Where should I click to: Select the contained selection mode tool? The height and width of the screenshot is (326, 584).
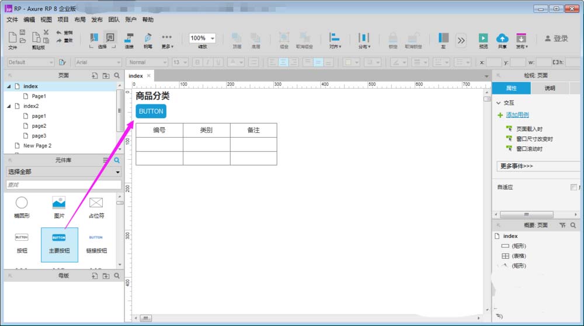tap(110, 37)
